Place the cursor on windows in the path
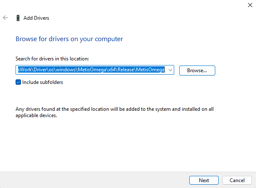Screen dimensions: 256x188 pyautogui.click(x=66, y=70)
